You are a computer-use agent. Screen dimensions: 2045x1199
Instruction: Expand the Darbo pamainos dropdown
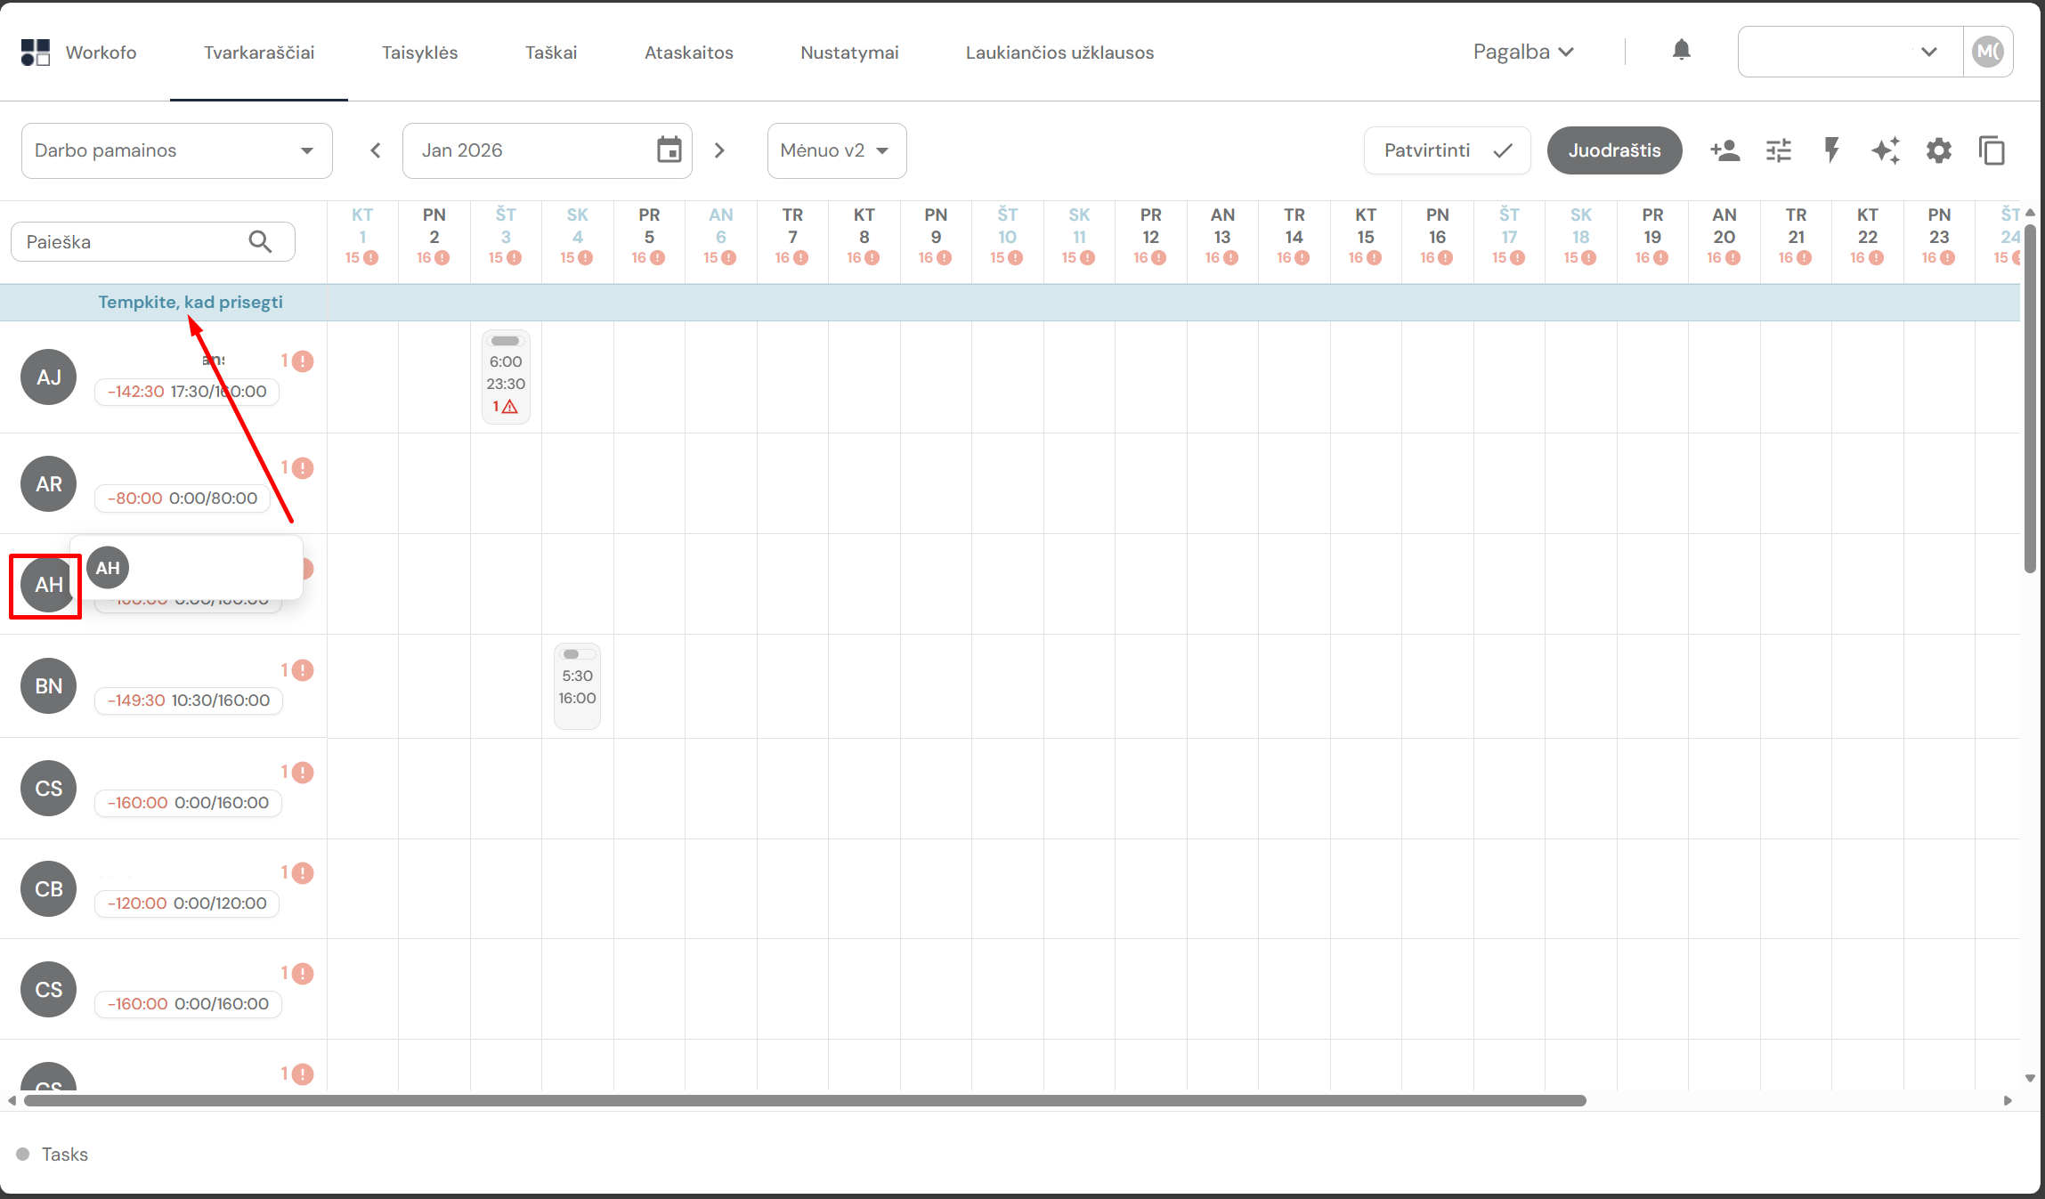click(x=176, y=150)
